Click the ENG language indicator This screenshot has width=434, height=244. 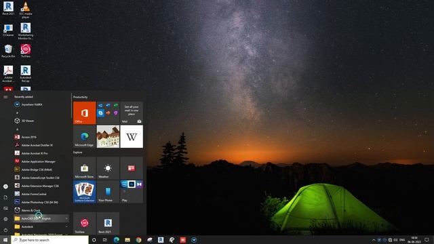pyautogui.click(x=402, y=240)
